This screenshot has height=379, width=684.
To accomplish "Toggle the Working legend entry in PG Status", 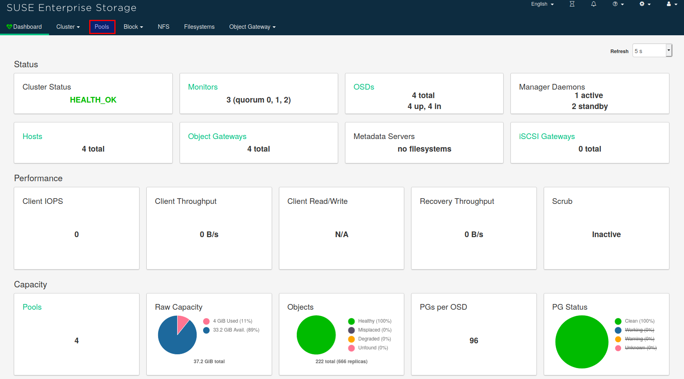I will [x=639, y=330].
